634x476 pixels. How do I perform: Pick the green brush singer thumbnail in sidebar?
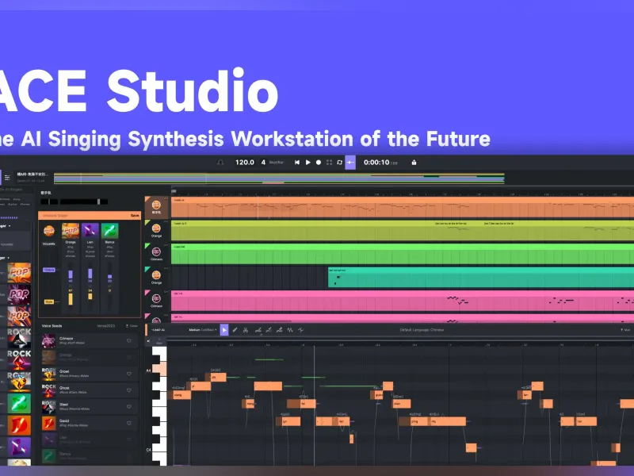tap(19, 404)
